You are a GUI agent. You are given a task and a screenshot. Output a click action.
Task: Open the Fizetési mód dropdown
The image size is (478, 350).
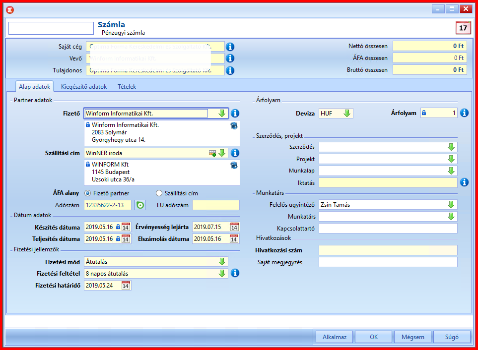tap(222, 261)
